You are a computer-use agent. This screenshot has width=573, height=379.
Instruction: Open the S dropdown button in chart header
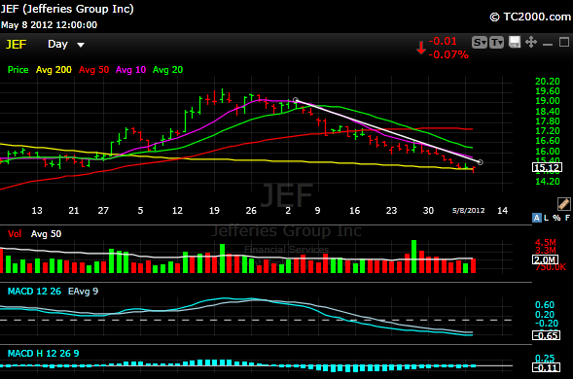479,43
